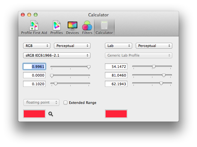The height and width of the screenshot is (147, 197).
Task: Click the magnifying glass color picker
Action: point(51,114)
